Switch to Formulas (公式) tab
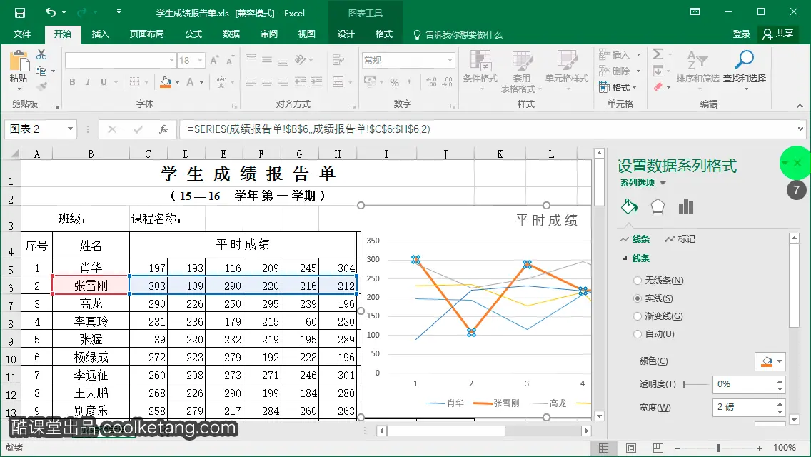 (193, 34)
